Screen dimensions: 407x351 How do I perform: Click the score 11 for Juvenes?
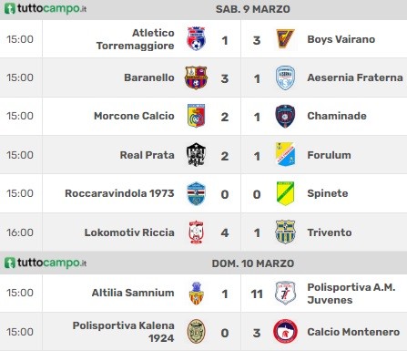coord(257,294)
